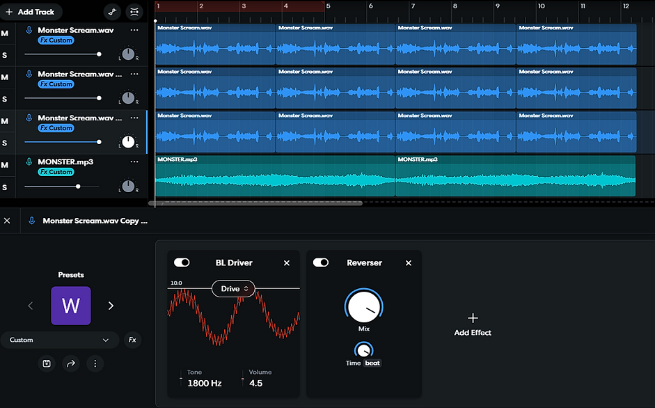Open the Drive mode selector in BL Driver

233,289
